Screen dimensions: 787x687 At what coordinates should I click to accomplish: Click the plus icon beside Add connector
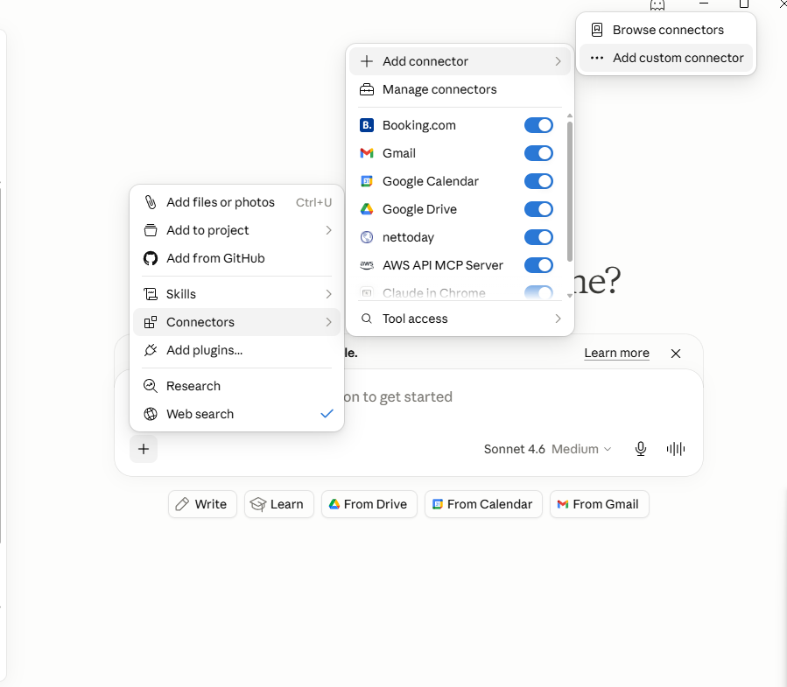coord(367,61)
